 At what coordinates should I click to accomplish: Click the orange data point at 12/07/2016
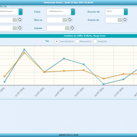click(24, 53)
